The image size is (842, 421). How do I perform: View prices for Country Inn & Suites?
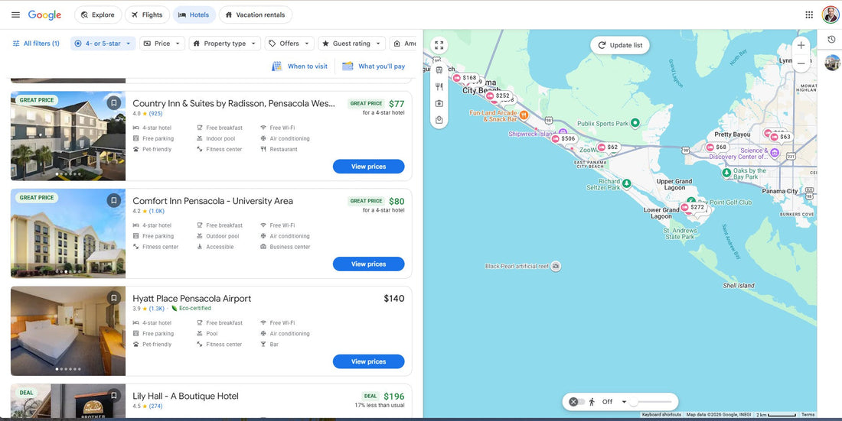click(368, 167)
